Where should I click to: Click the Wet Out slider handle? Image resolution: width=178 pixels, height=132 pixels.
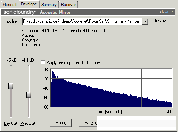pyautogui.click(x=28, y=95)
